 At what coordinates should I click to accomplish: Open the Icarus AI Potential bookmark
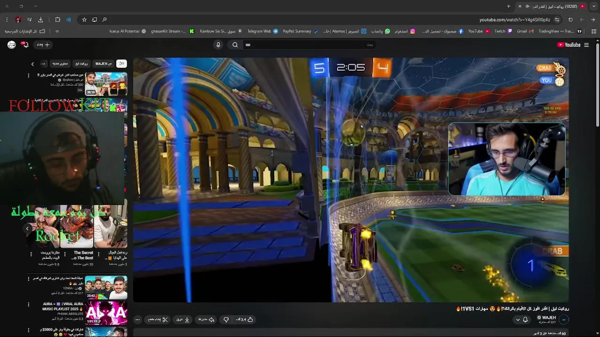point(127,31)
